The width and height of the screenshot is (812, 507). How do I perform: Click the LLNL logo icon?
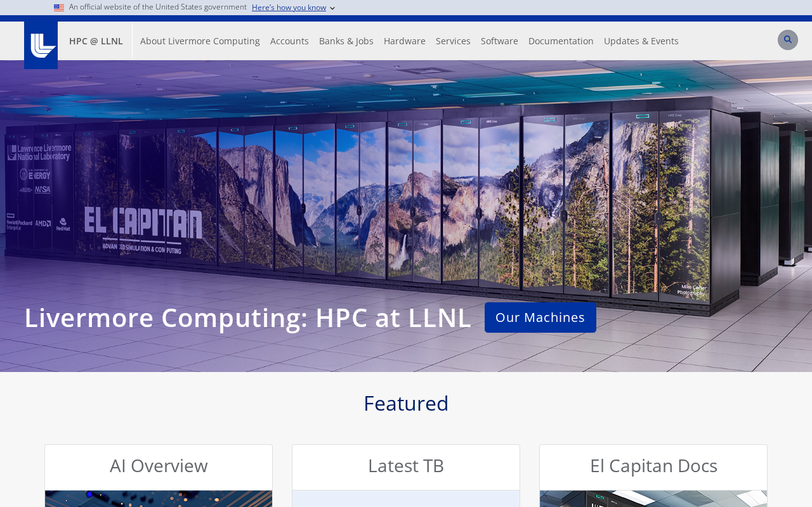(x=41, y=45)
